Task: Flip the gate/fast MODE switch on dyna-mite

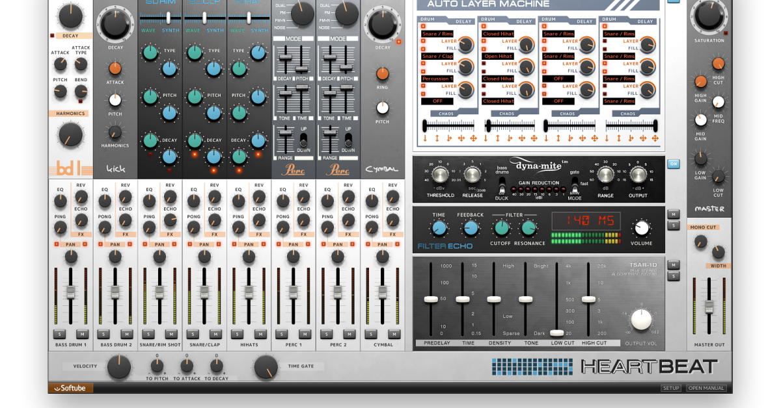Action: pyautogui.click(x=575, y=185)
